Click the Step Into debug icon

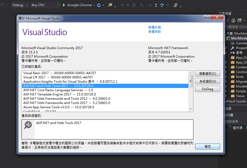point(156,5)
